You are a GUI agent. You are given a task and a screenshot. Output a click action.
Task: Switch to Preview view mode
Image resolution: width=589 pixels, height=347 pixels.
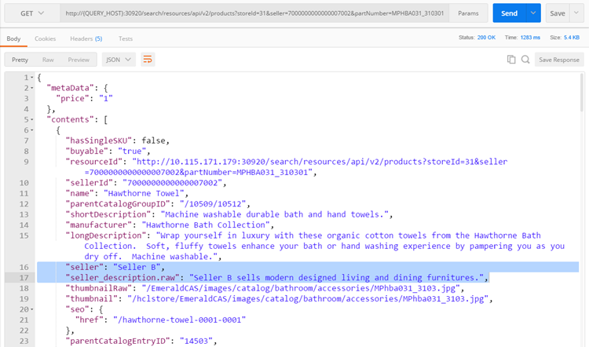pyautogui.click(x=79, y=60)
